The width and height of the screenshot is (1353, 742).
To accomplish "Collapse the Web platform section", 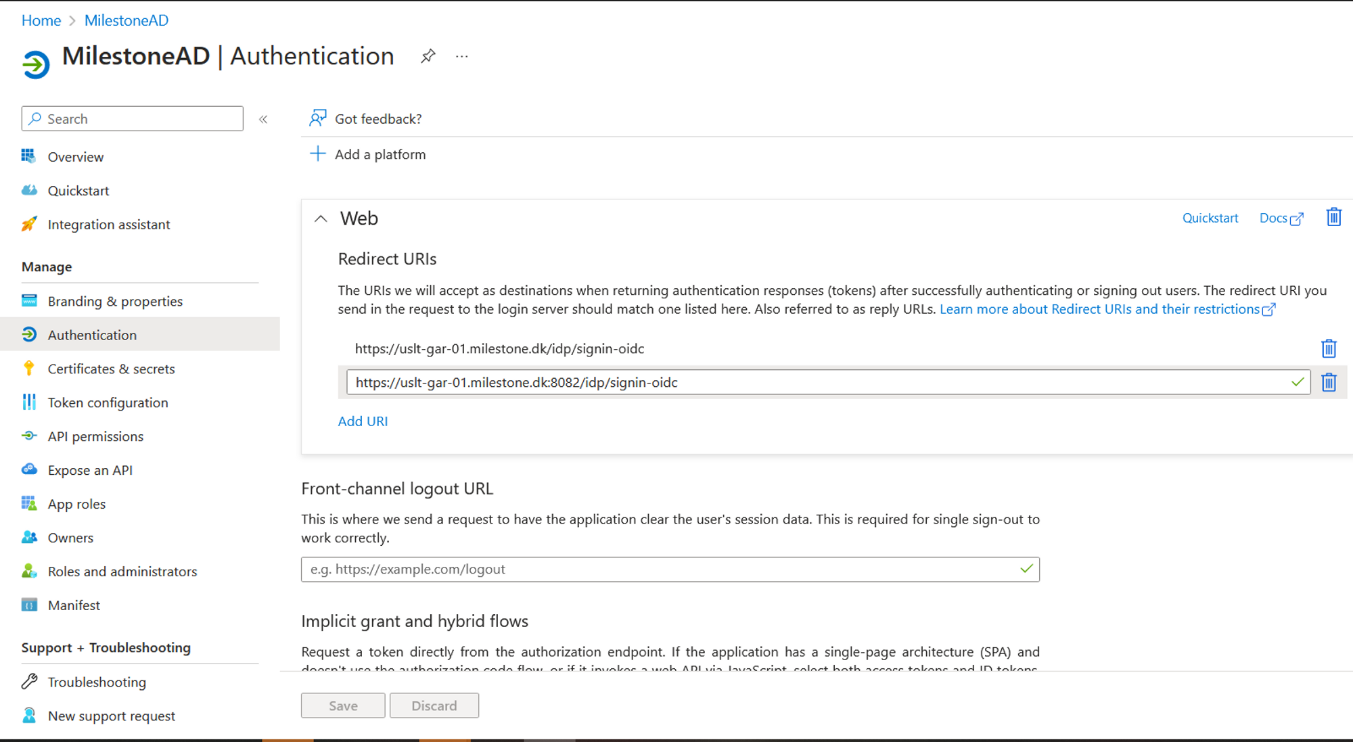I will (320, 218).
